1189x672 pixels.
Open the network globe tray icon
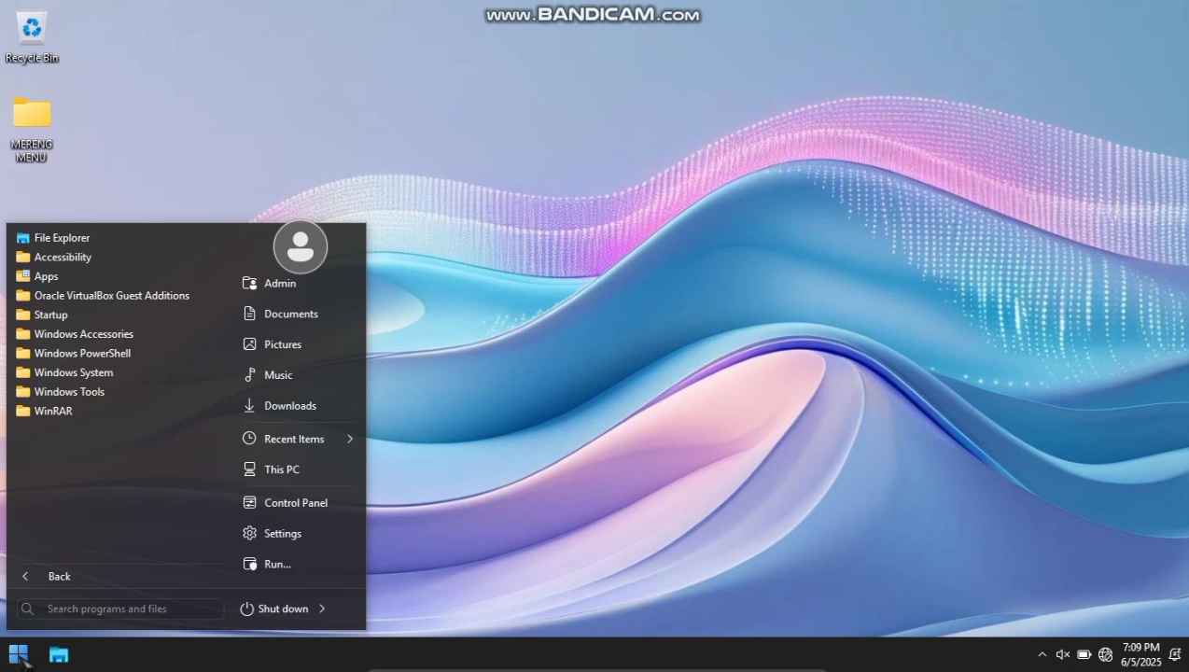pyautogui.click(x=1105, y=654)
